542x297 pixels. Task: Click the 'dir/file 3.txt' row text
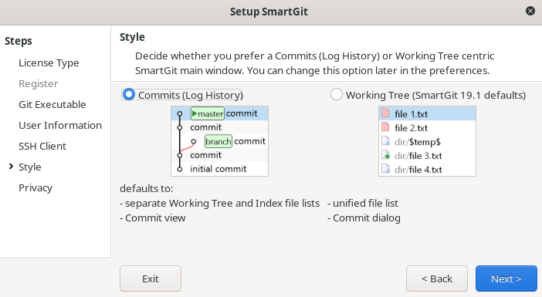point(418,156)
